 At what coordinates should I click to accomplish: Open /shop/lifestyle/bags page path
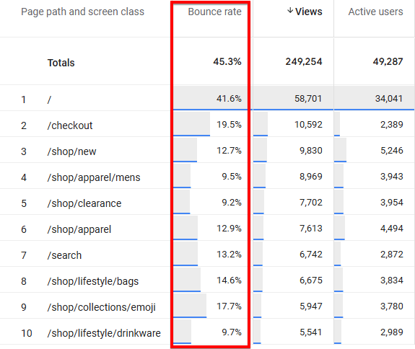(93, 281)
